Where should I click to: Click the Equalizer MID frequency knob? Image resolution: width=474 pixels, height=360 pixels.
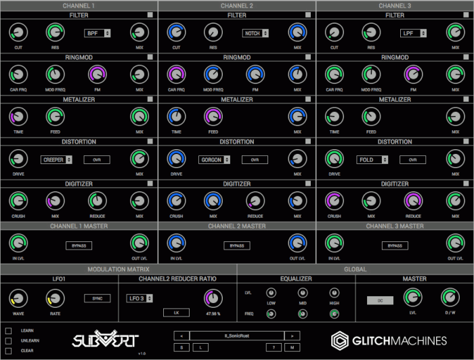pyautogui.click(x=303, y=314)
